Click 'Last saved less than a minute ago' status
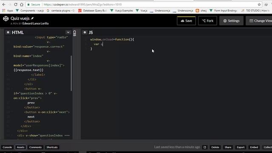272x153 pixels. pyautogui.click(x=177, y=147)
